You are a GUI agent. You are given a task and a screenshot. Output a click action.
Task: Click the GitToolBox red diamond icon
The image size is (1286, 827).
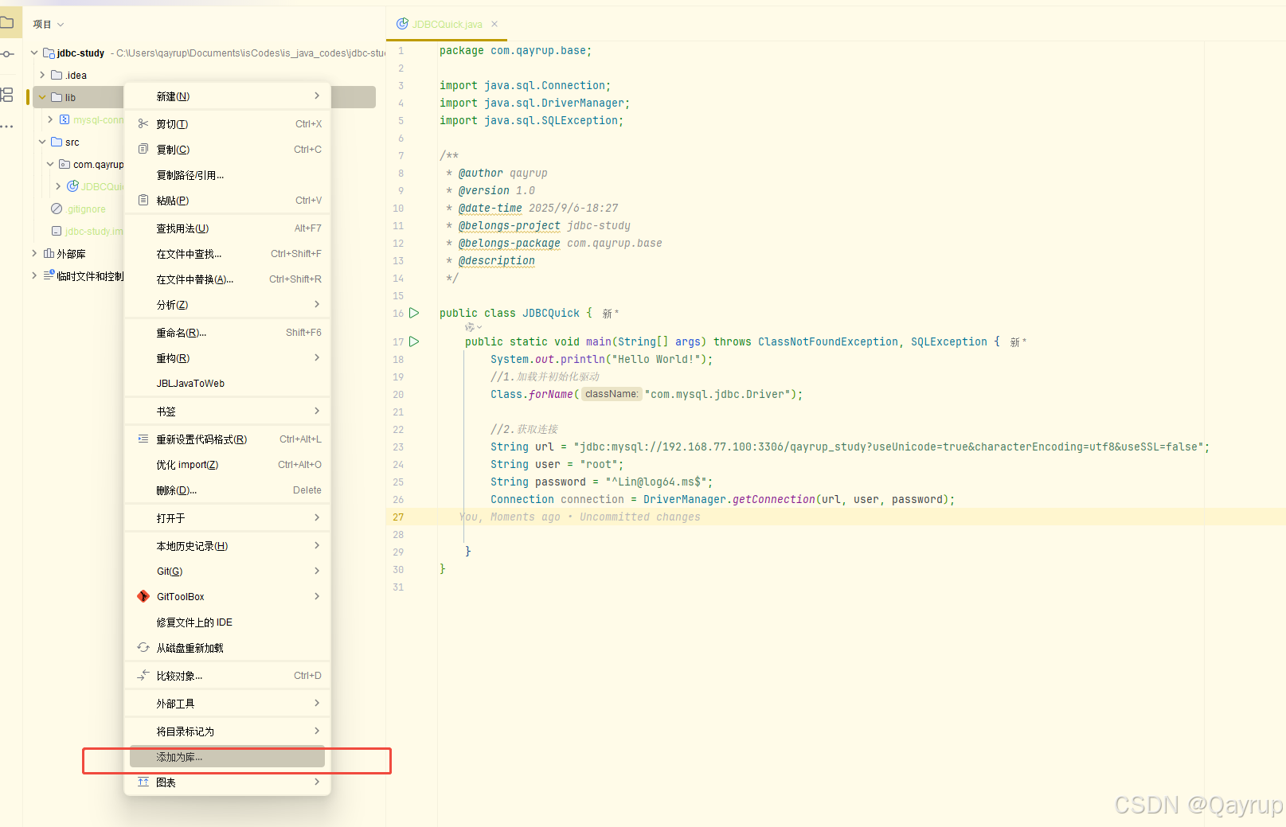143,596
